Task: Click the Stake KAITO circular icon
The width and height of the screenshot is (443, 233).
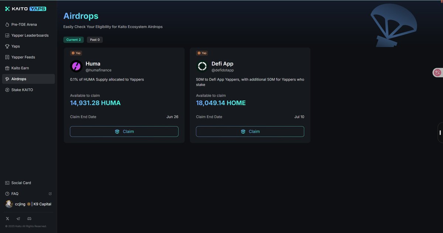Action: point(7,90)
